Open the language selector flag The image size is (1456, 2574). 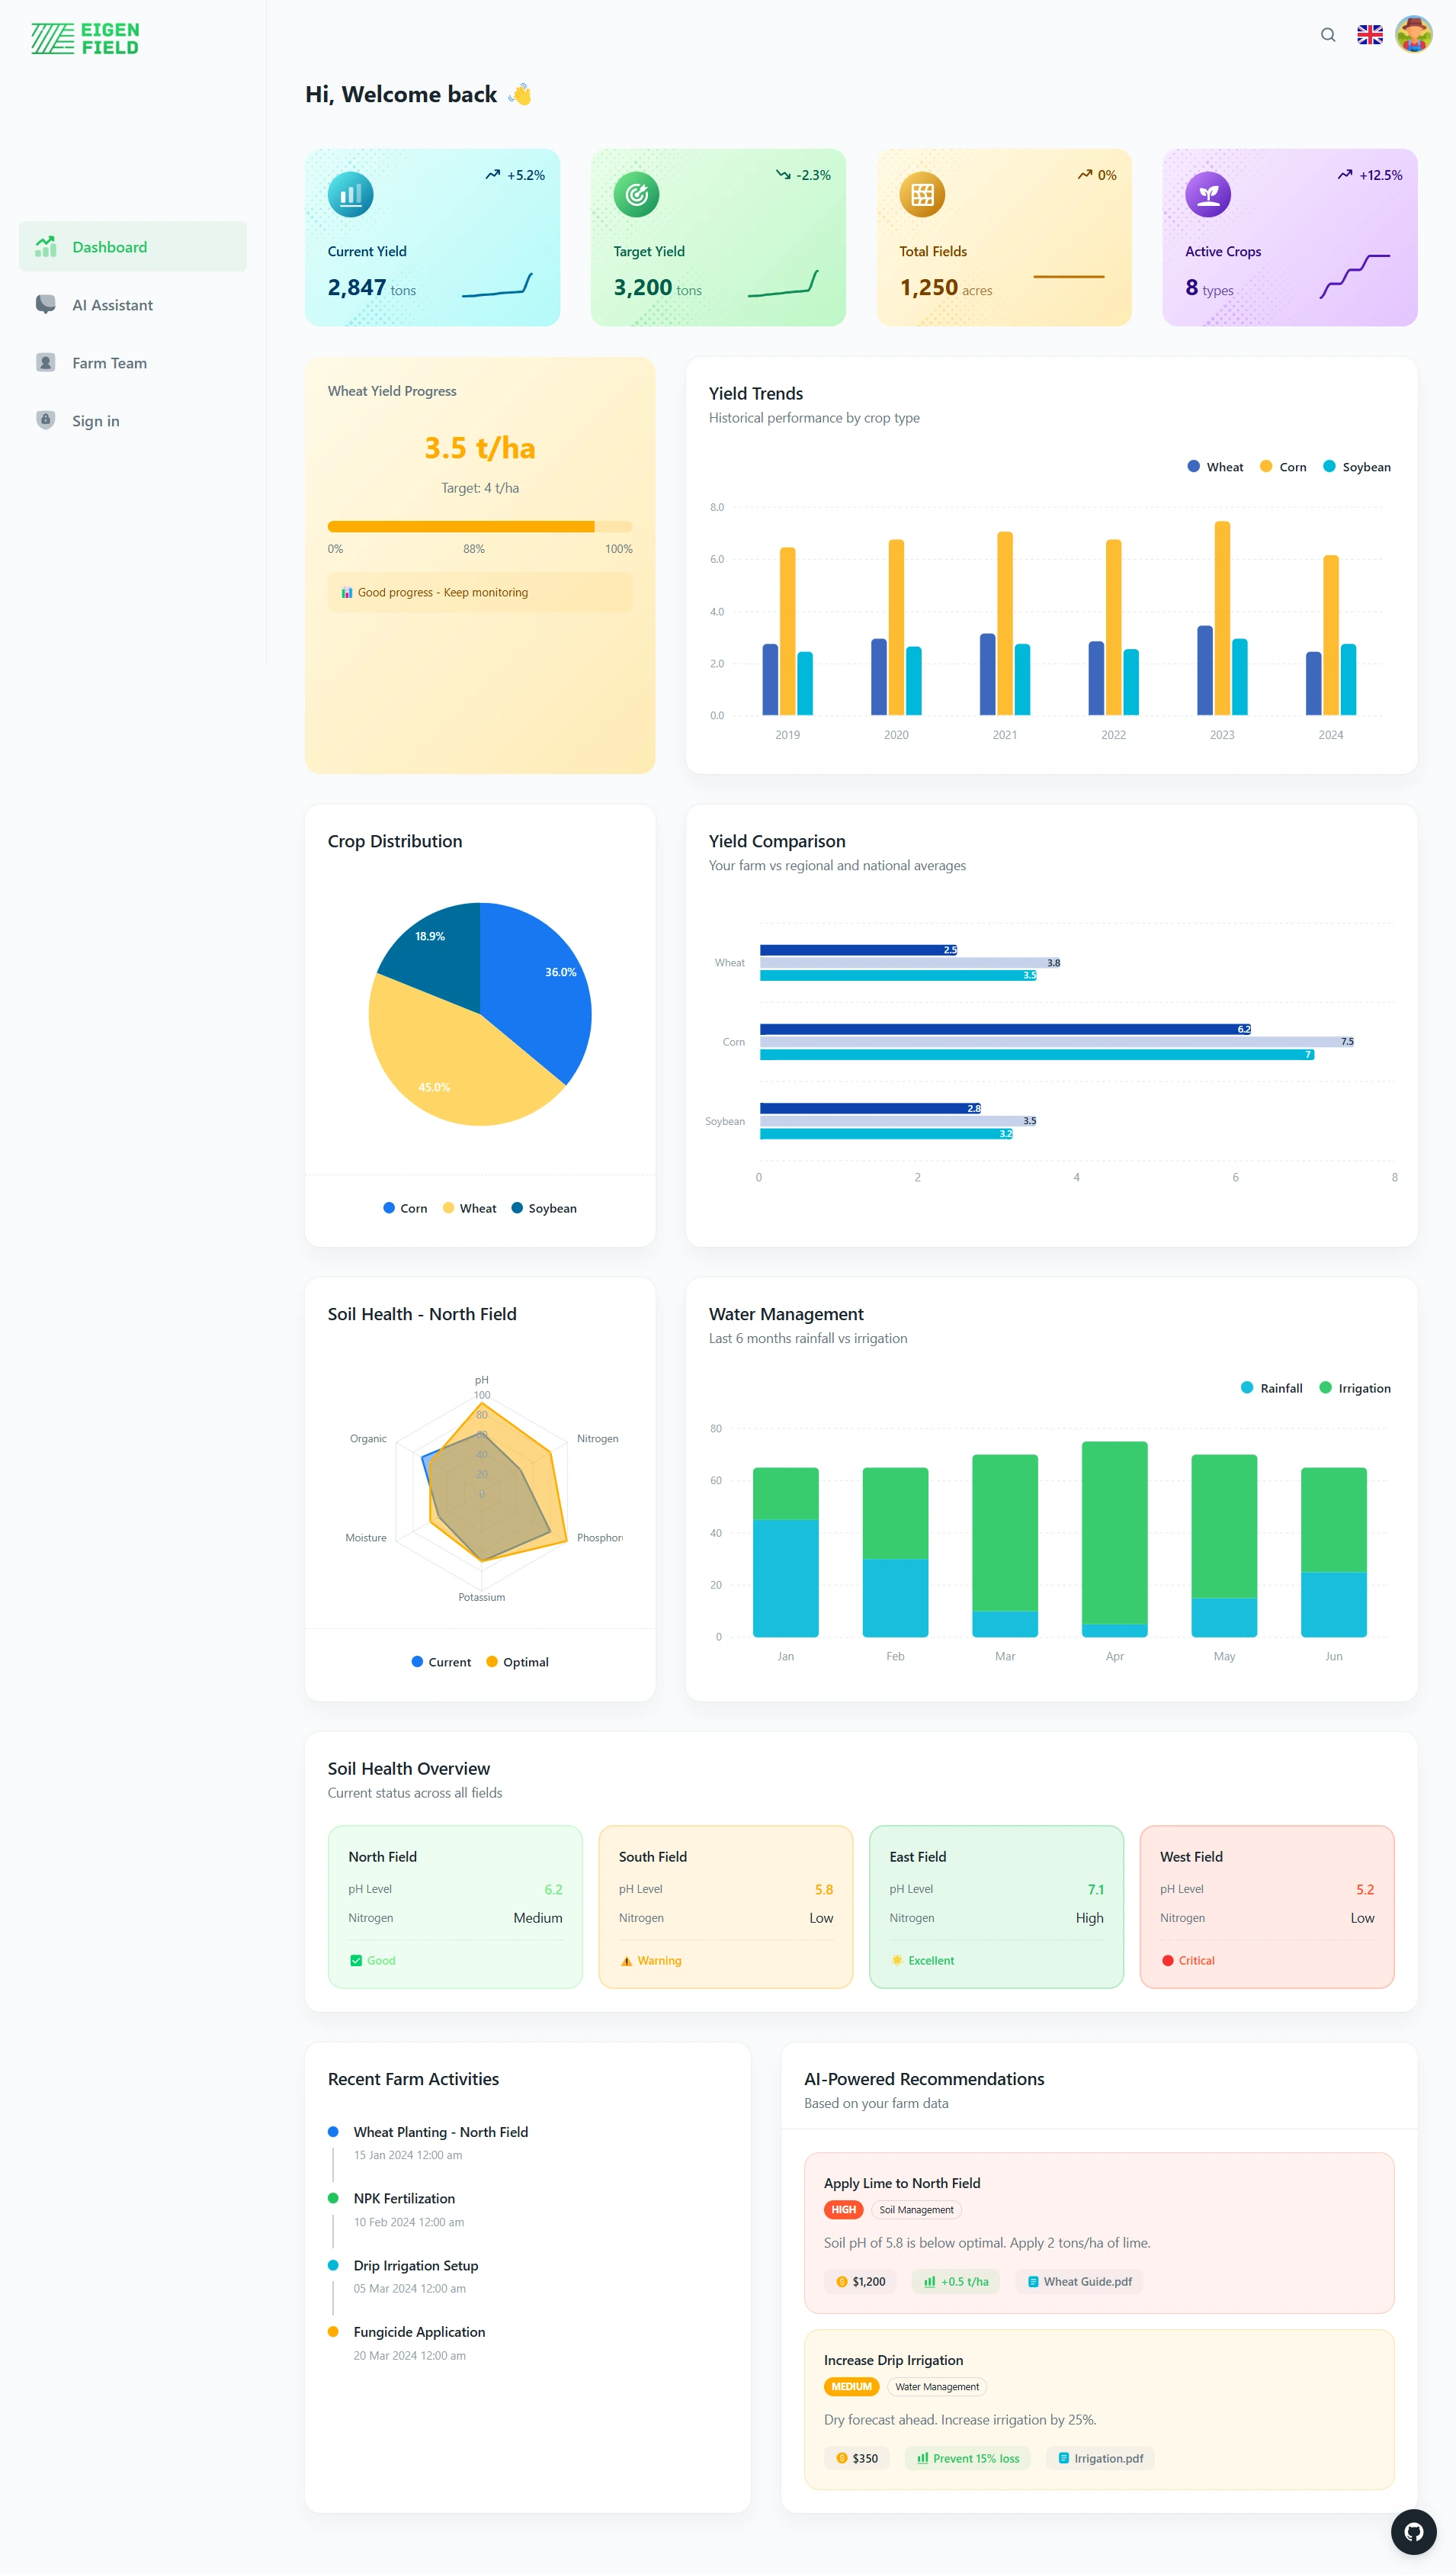pyautogui.click(x=1369, y=34)
